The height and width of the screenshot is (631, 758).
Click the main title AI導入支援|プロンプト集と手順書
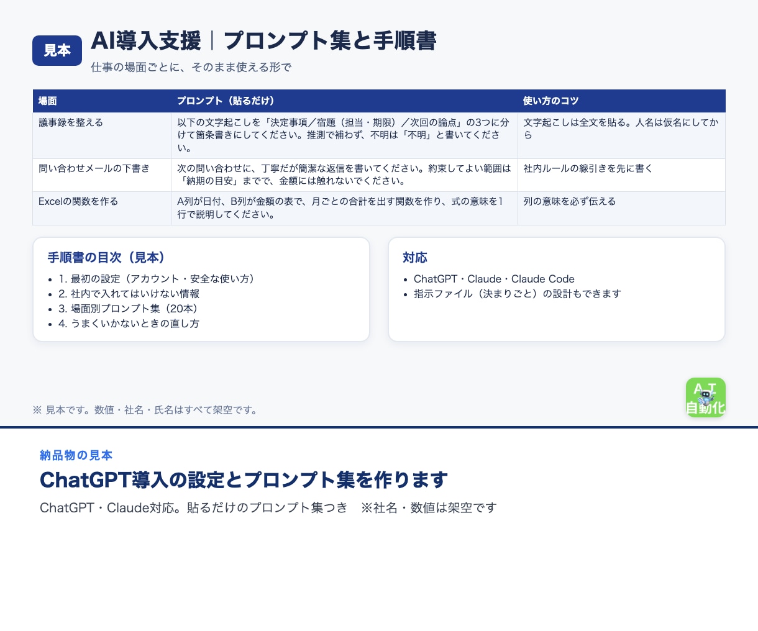(264, 41)
